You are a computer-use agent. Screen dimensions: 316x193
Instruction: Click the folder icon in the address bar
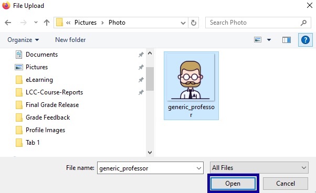coord(59,23)
